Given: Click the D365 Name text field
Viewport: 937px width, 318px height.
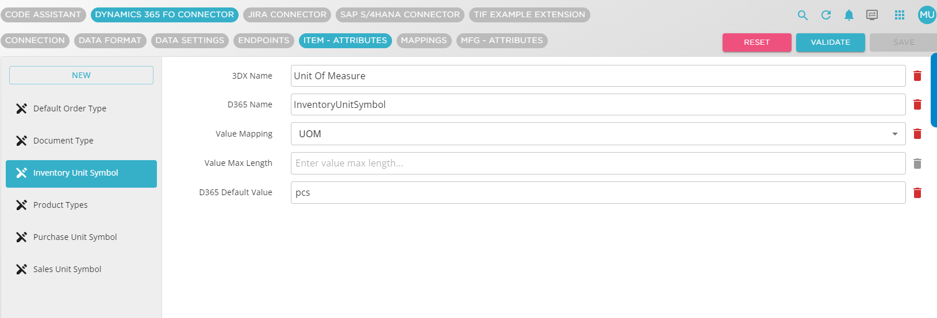Looking at the screenshot, I should pos(598,104).
